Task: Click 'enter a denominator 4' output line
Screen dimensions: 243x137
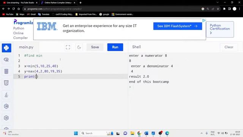Action: coord(152,66)
